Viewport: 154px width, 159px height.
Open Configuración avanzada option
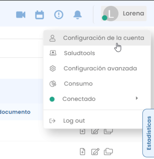pyautogui.click(x=97, y=68)
